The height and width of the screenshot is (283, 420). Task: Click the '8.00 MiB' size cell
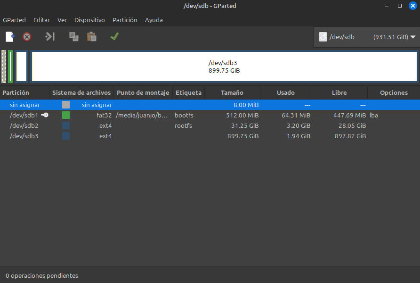246,105
